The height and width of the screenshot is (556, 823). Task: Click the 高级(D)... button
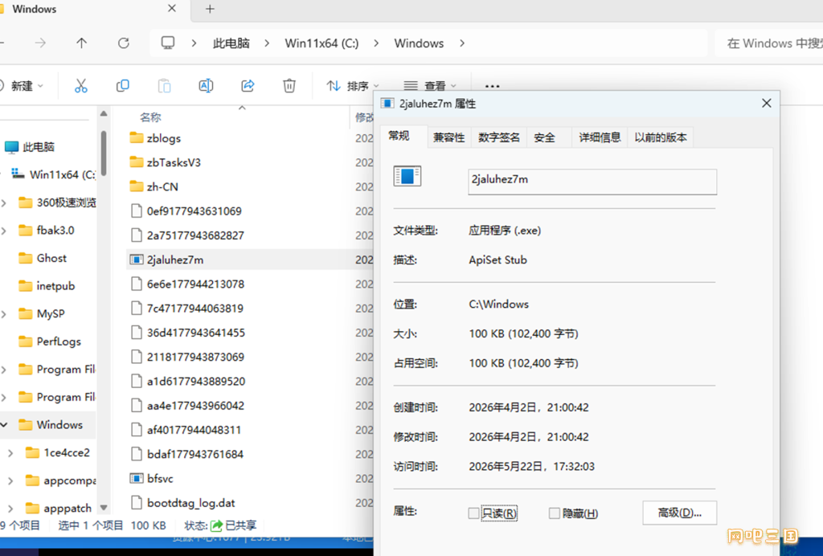(680, 513)
